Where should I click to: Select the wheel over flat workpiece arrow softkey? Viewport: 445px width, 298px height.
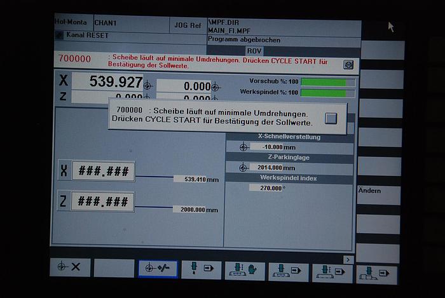(x=289, y=272)
